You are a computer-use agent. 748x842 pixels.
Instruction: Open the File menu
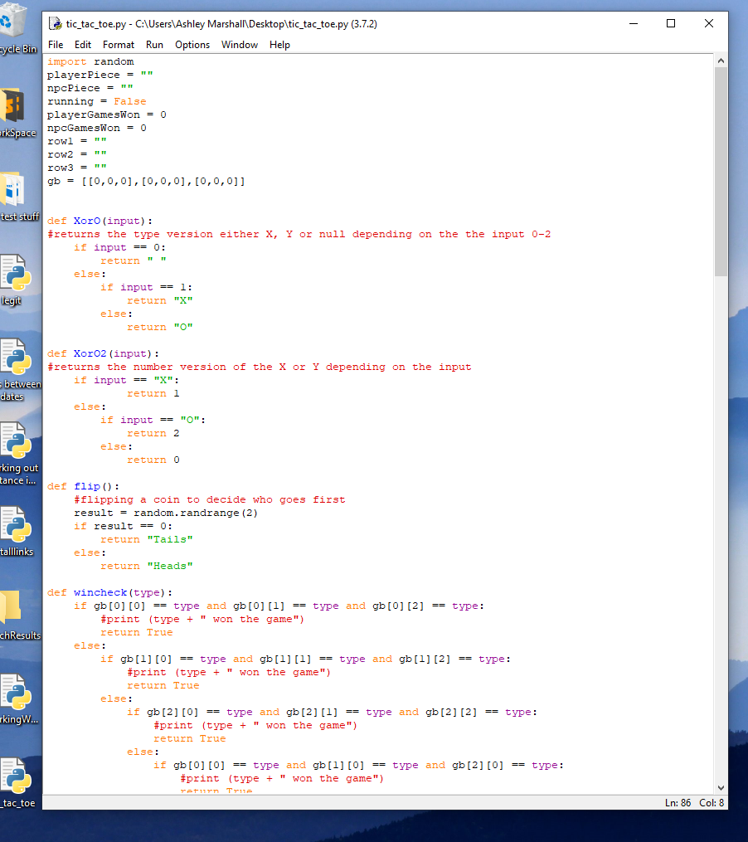[56, 45]
